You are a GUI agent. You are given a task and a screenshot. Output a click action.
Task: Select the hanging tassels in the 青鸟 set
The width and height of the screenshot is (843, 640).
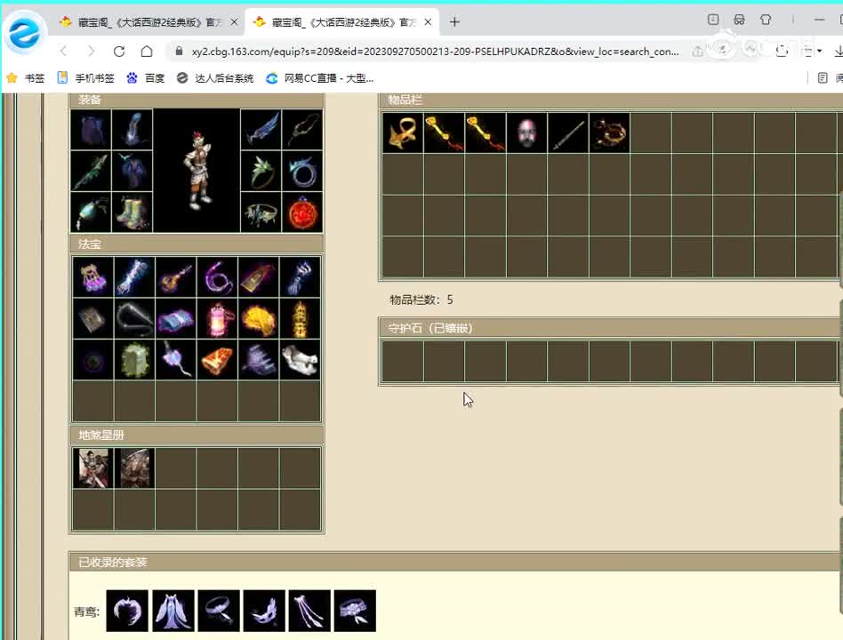point(309,611)
